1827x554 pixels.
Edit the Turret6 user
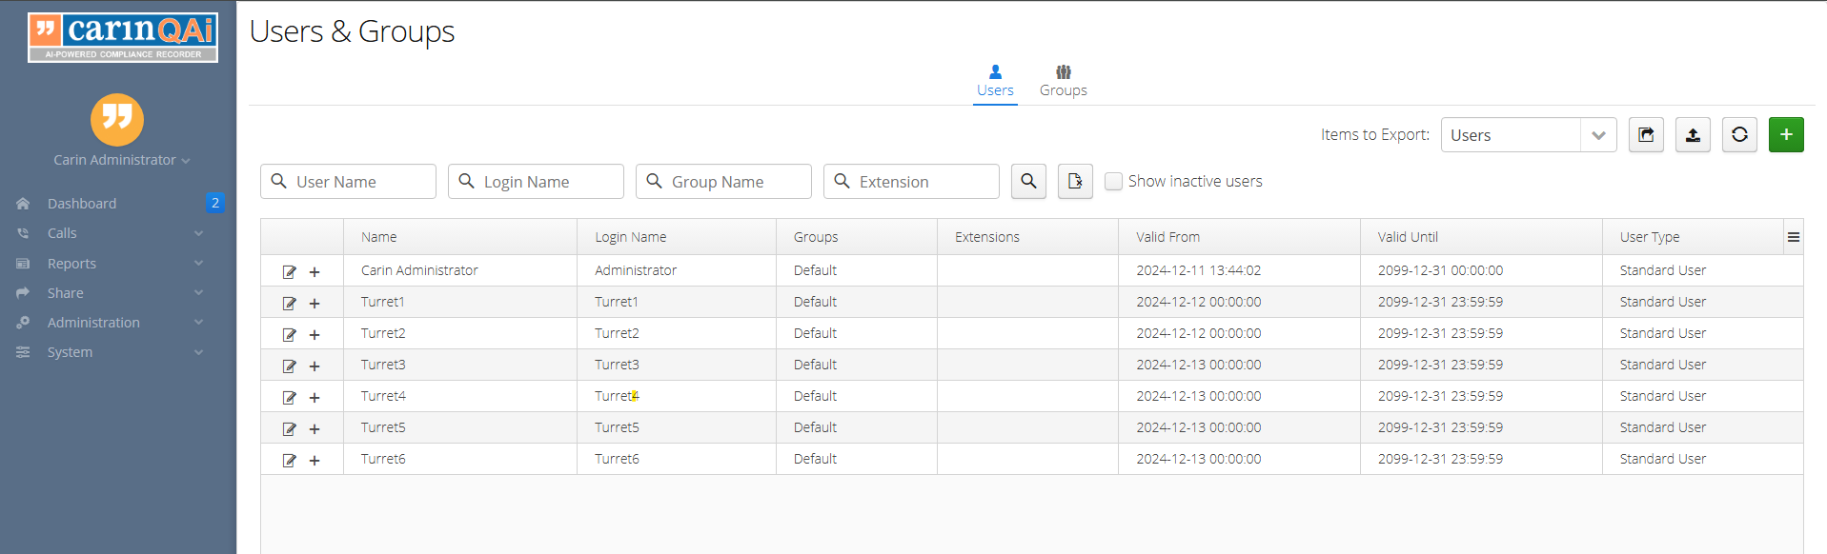click(290, 461)
